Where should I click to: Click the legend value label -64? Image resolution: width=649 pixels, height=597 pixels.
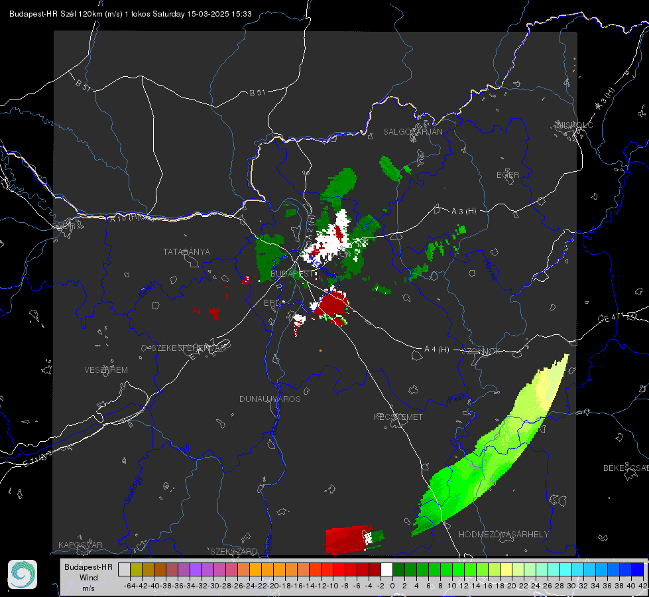pos(129,586)
